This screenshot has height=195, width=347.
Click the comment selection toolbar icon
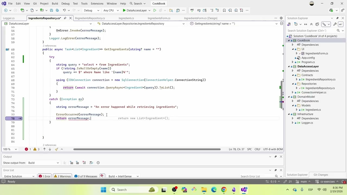[x=212, y=10]
